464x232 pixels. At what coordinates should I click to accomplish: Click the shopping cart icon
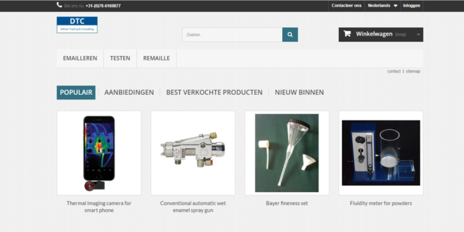click(x=347, y=34)
